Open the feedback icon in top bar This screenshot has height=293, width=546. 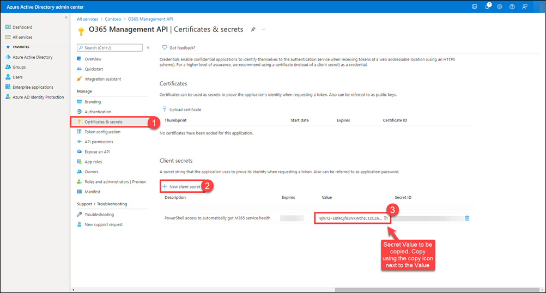pyautogui.click(x=524, y=7)
